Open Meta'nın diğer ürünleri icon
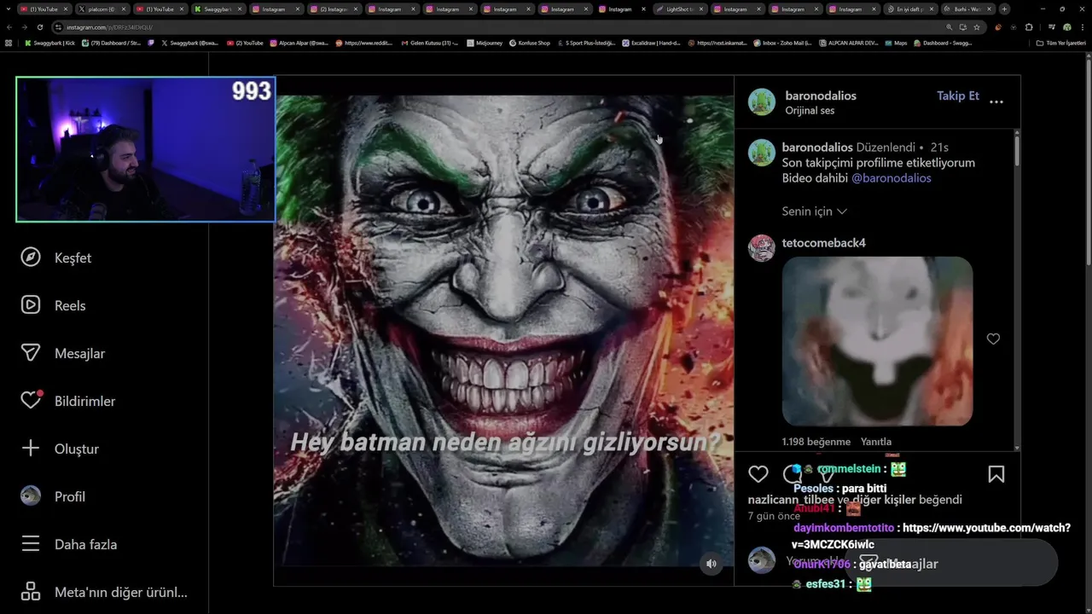This screenshot has height=614, width=1092. (31, 592)
